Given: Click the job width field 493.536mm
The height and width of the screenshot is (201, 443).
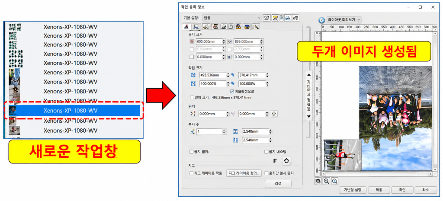Looking at the screenshot, I should 212,75.
